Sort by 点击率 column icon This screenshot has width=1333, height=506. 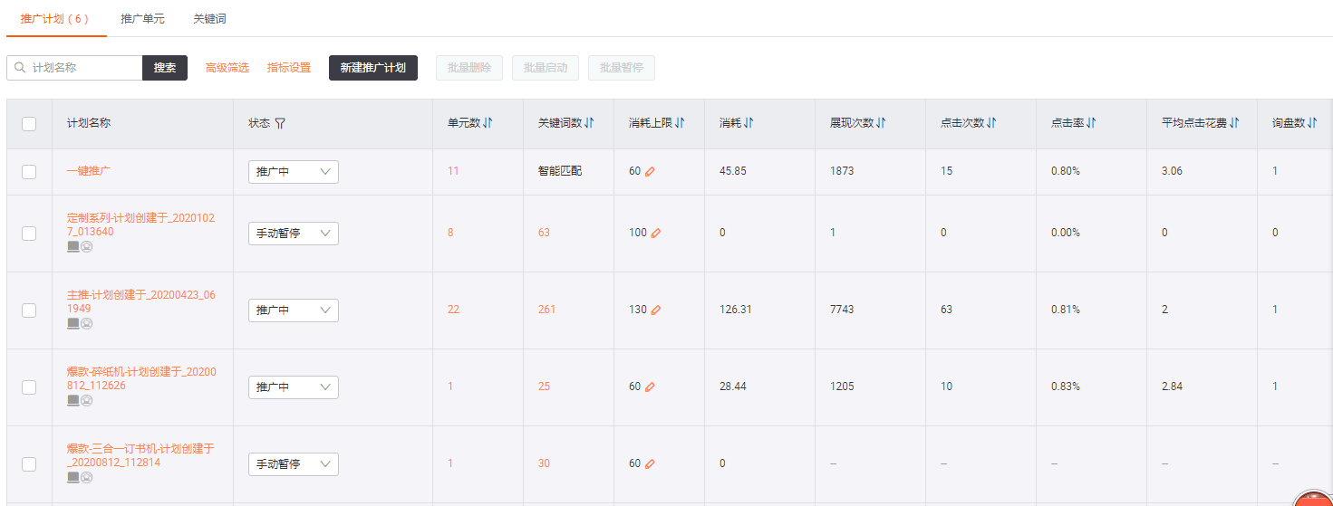click(x=1091, y=123)
